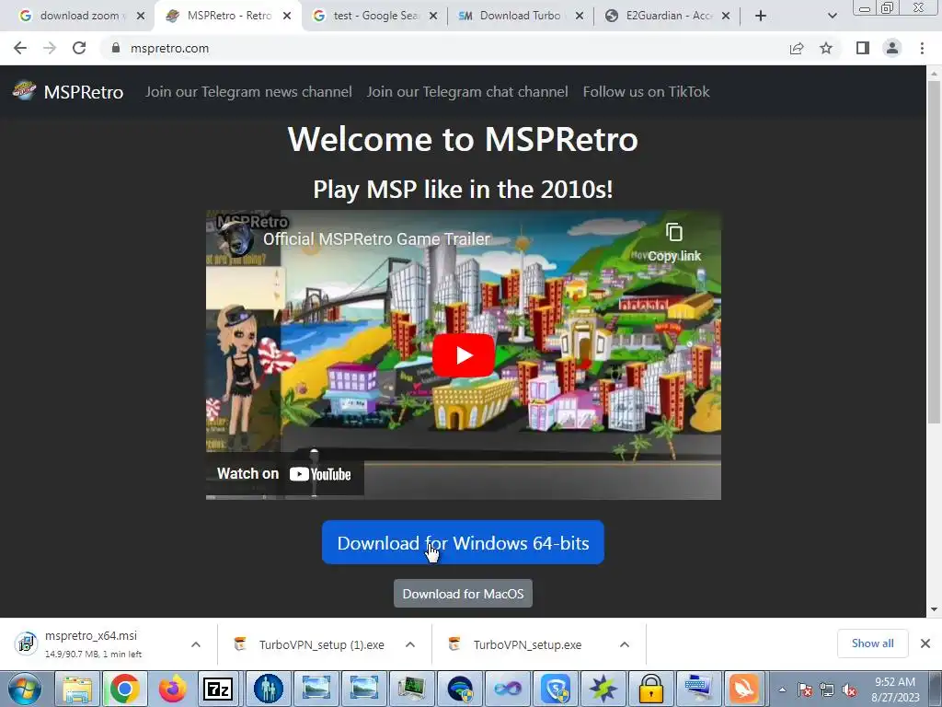The height and width of the screenshot is (707, 942).
Task: Open the blue shield S taskbar app
Action: point(555,689)
